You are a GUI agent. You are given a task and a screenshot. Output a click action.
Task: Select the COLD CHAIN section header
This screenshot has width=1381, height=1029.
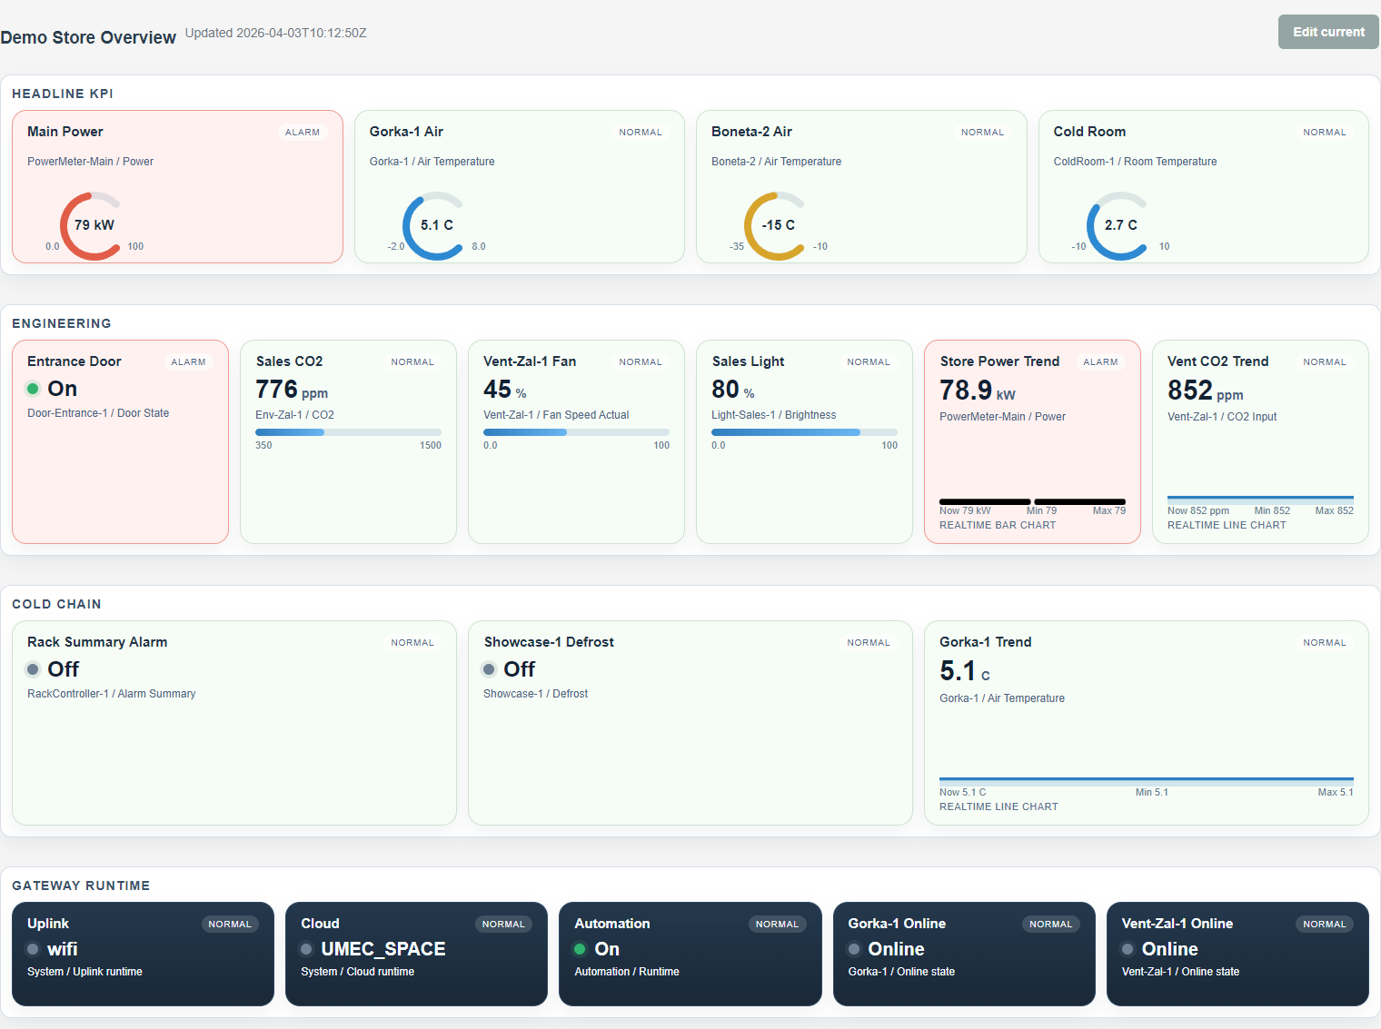56,604
